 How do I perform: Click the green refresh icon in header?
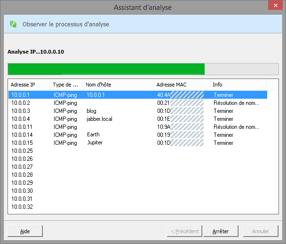pyautogui.click(x=13, y=24)
